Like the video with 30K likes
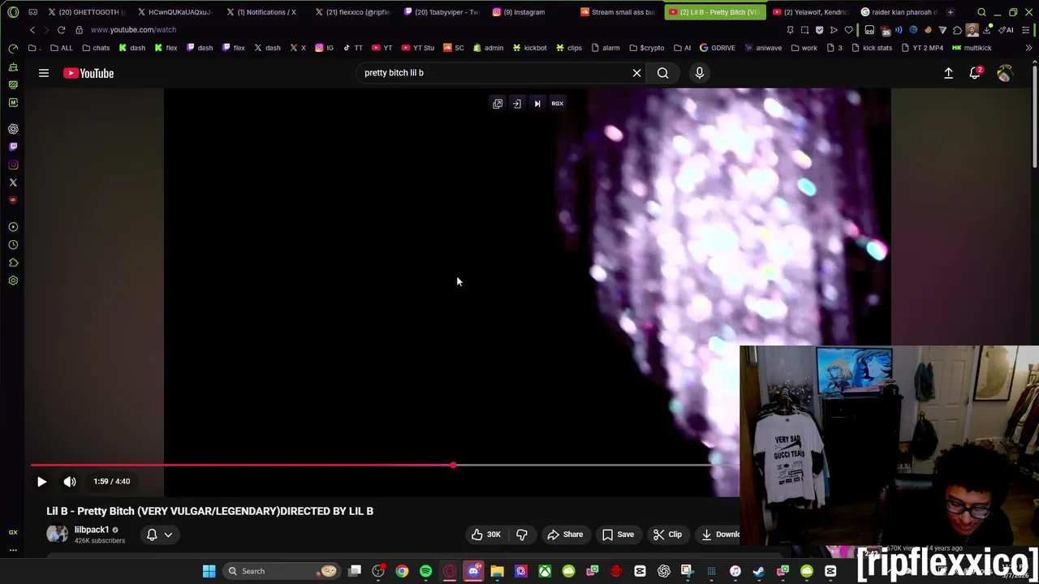The width and height of the screenshot is (1039, 584). [485, 535]
